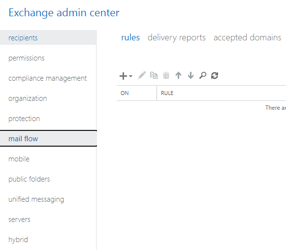Switch to the rules tab
Image resolution: width=286 pixels, height=250 pixels.
130,37
